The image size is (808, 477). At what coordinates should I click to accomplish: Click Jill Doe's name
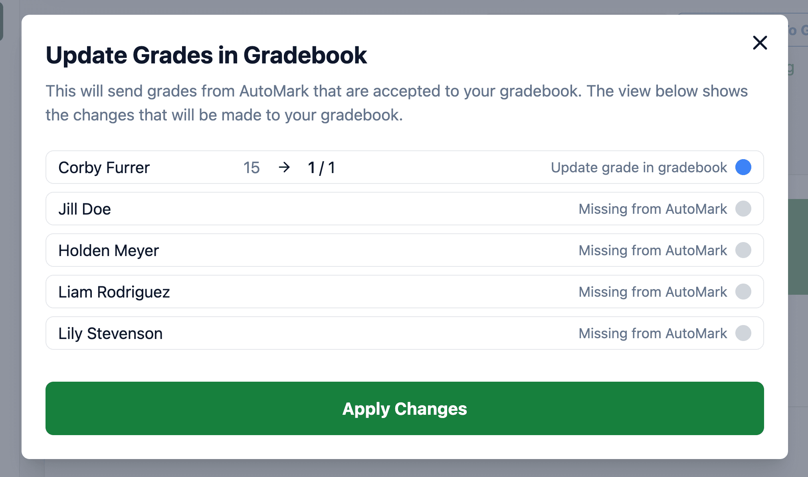pos(85,209)
